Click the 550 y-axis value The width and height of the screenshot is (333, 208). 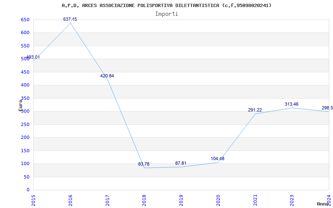click(x=25, y=46)
